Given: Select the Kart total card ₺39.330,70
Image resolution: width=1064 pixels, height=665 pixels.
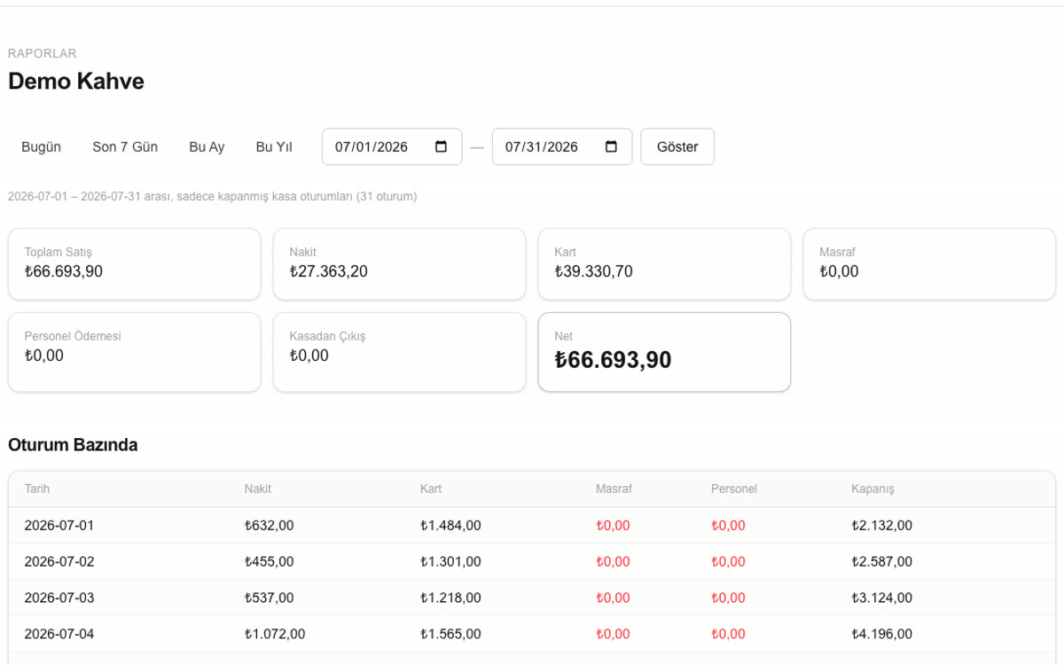Looking at the screenshot, I should (664, 264).
